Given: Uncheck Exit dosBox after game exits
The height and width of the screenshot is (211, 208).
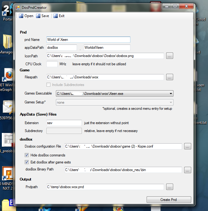Looking at the screenshot, I should point(27,162).
